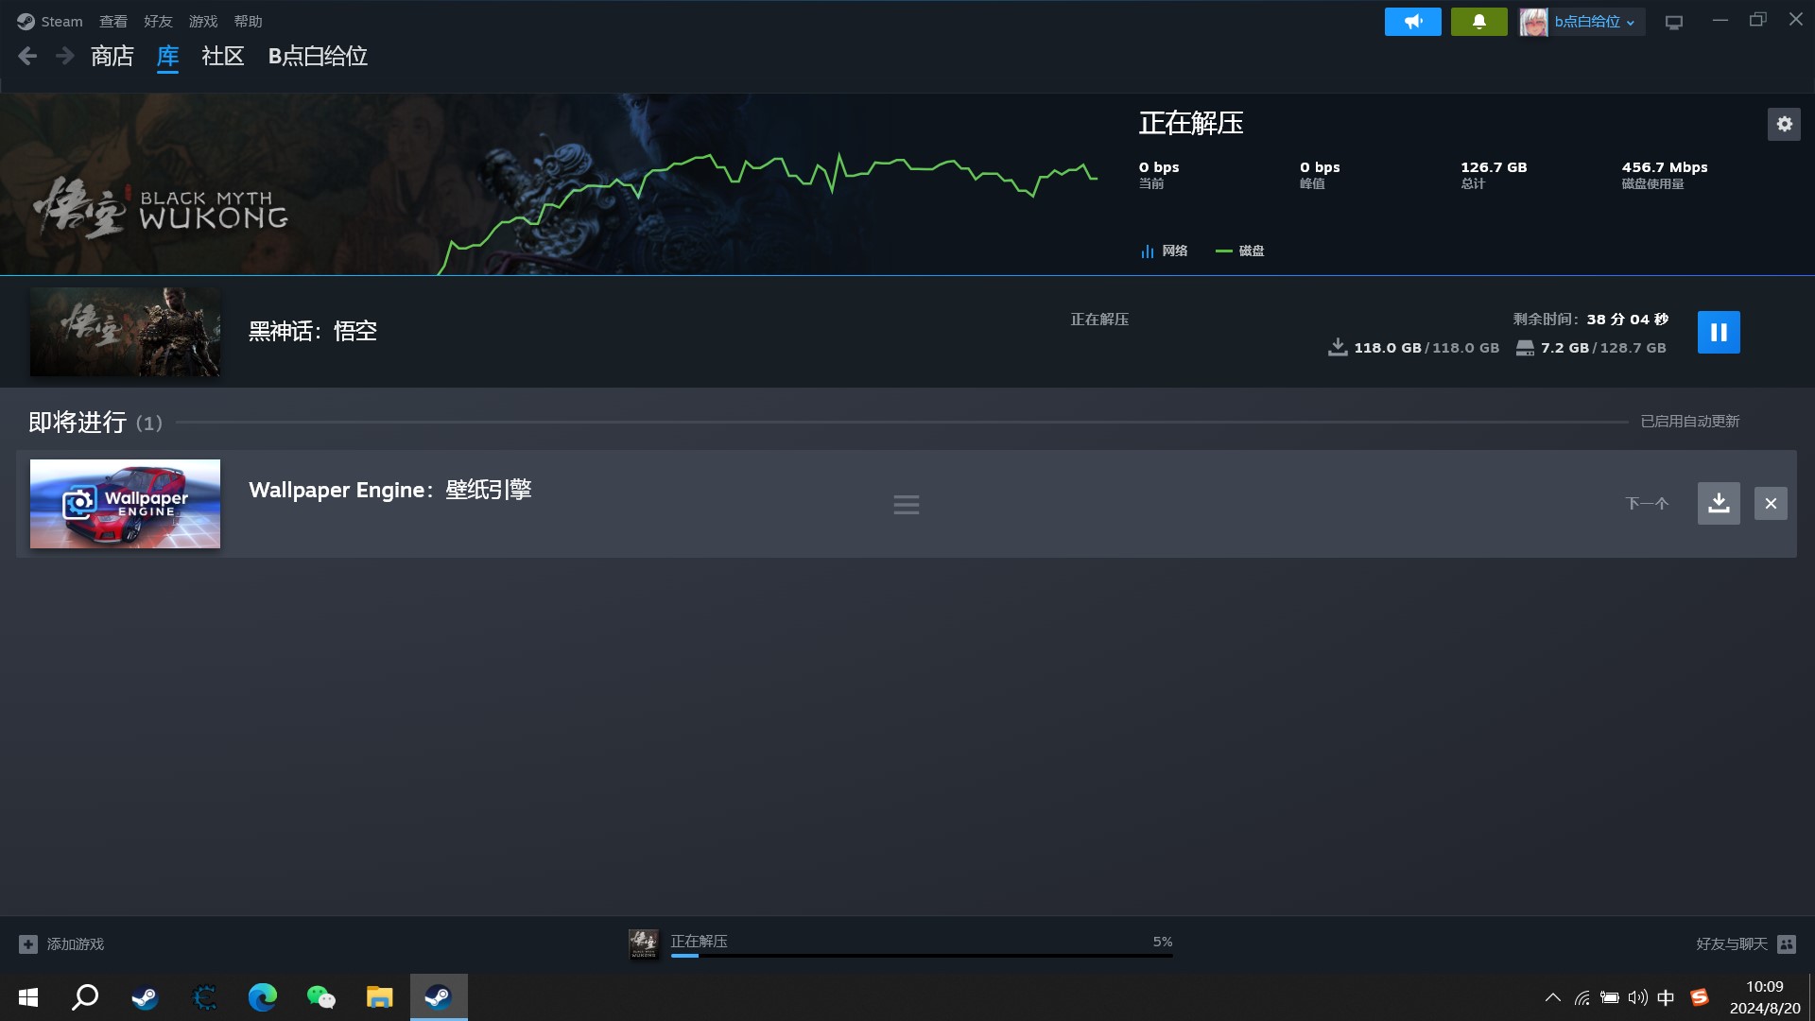This screenshot has height=1021, width=1815.
Task: Remove Wallpaper Engine from queue
Action: [1771, 504]
